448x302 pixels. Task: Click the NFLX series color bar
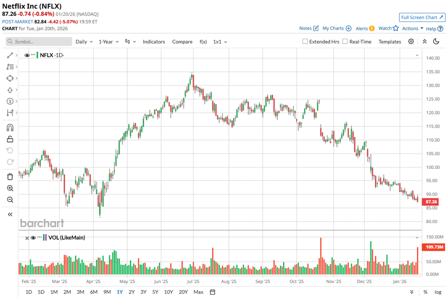(x=37, y=55)
